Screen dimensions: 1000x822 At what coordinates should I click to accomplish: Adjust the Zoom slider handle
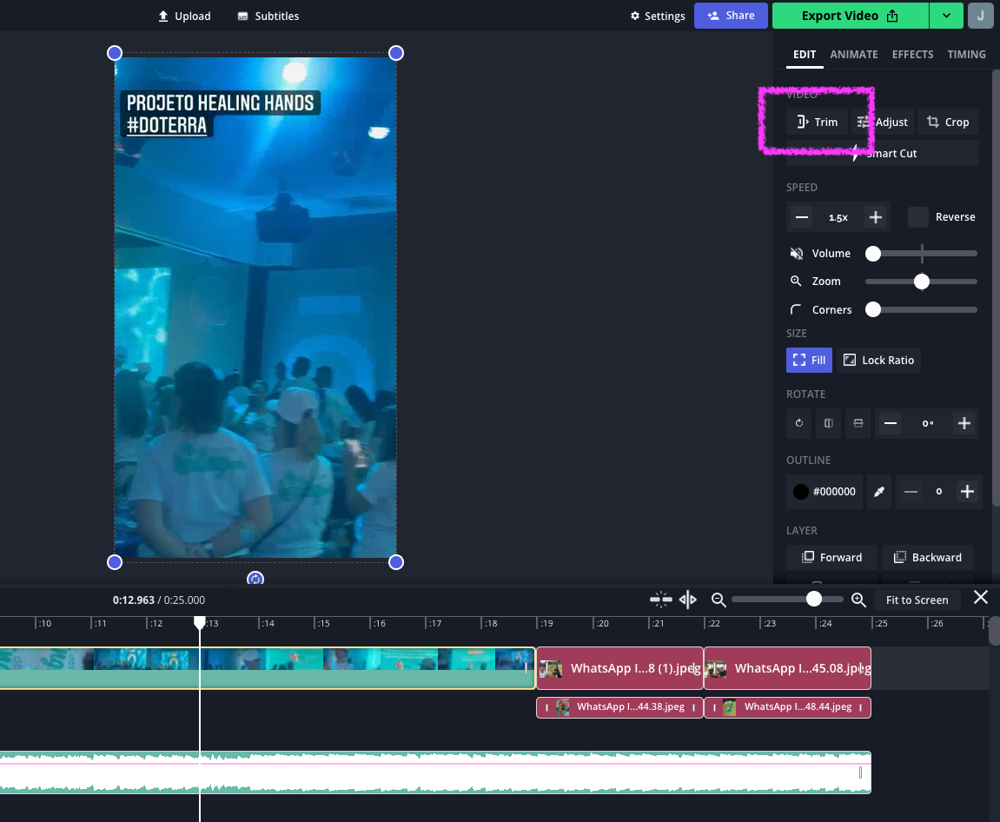click(x=921, y=282)
